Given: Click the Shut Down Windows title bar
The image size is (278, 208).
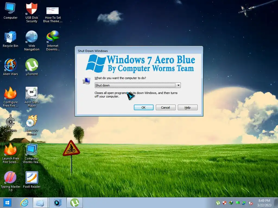Looking at the screenshot, I should (x=139, y=51).
